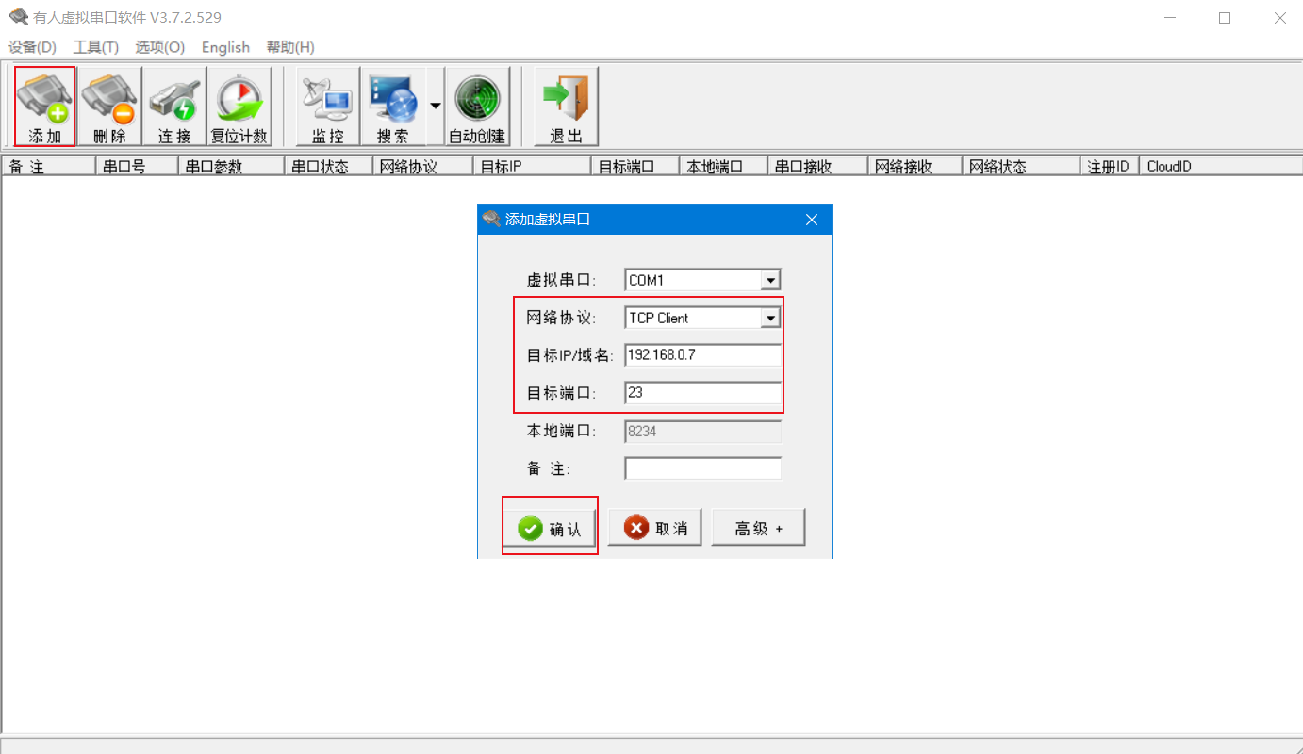This screenshot has height=754, width=1303.
Task: Close the 添加虚拟串口 dialog
Action: click(x=812, y=220)
